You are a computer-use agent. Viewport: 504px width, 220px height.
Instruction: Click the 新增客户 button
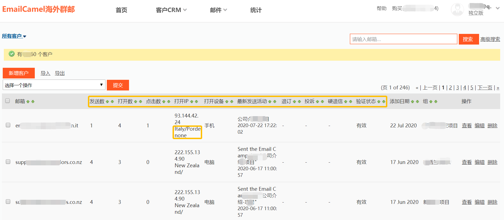click(19, 73)
